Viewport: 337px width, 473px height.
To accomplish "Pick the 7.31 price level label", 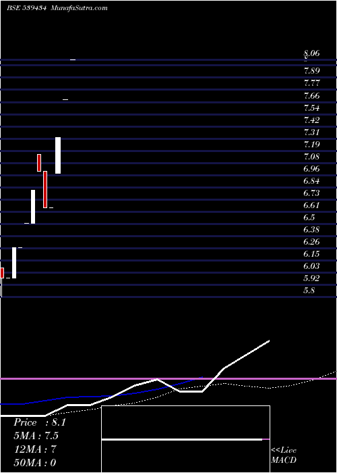I will pos(311,132).
